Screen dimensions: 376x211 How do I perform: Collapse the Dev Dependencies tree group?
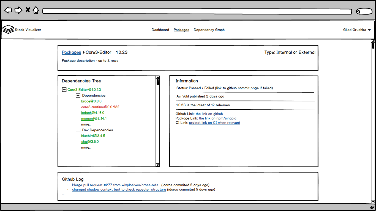[78, 130]
